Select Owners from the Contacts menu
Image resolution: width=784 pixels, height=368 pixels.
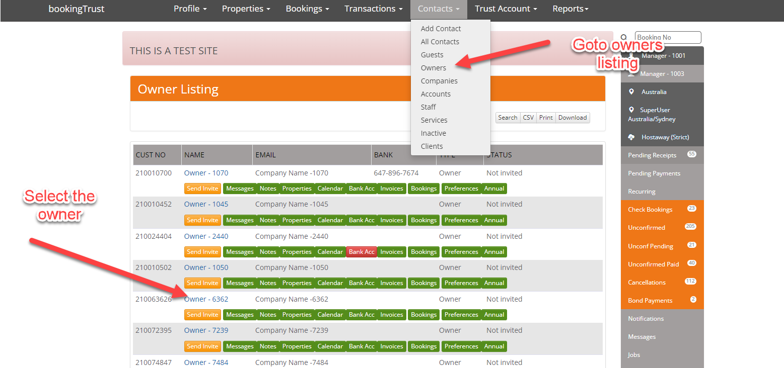[x=434, y=68]
